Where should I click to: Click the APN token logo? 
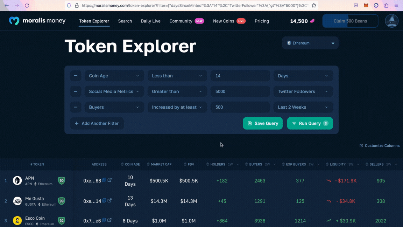(x=17, y=180)
